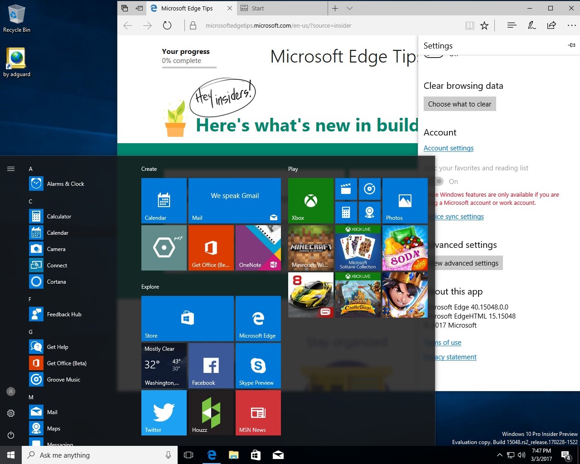The width and height of the screenshot is (580, 464).
Task: Open the Start menu Power options
Action: tap(11, 435)
